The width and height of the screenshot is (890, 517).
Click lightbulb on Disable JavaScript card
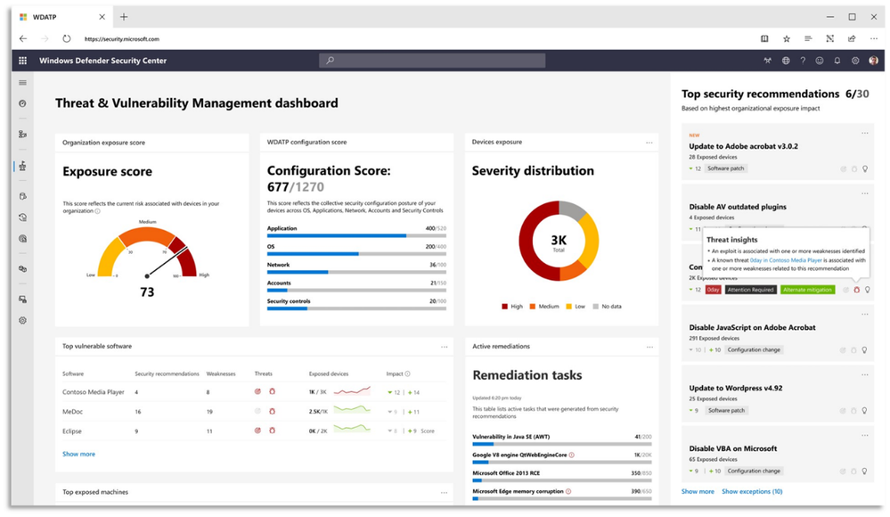pyautogui.click(x=865, y=350)
